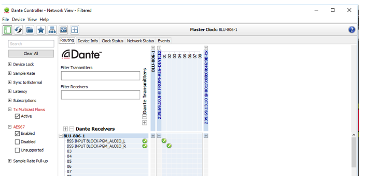Click the star-shaped toolbar icon

click(x=41, y=30)
